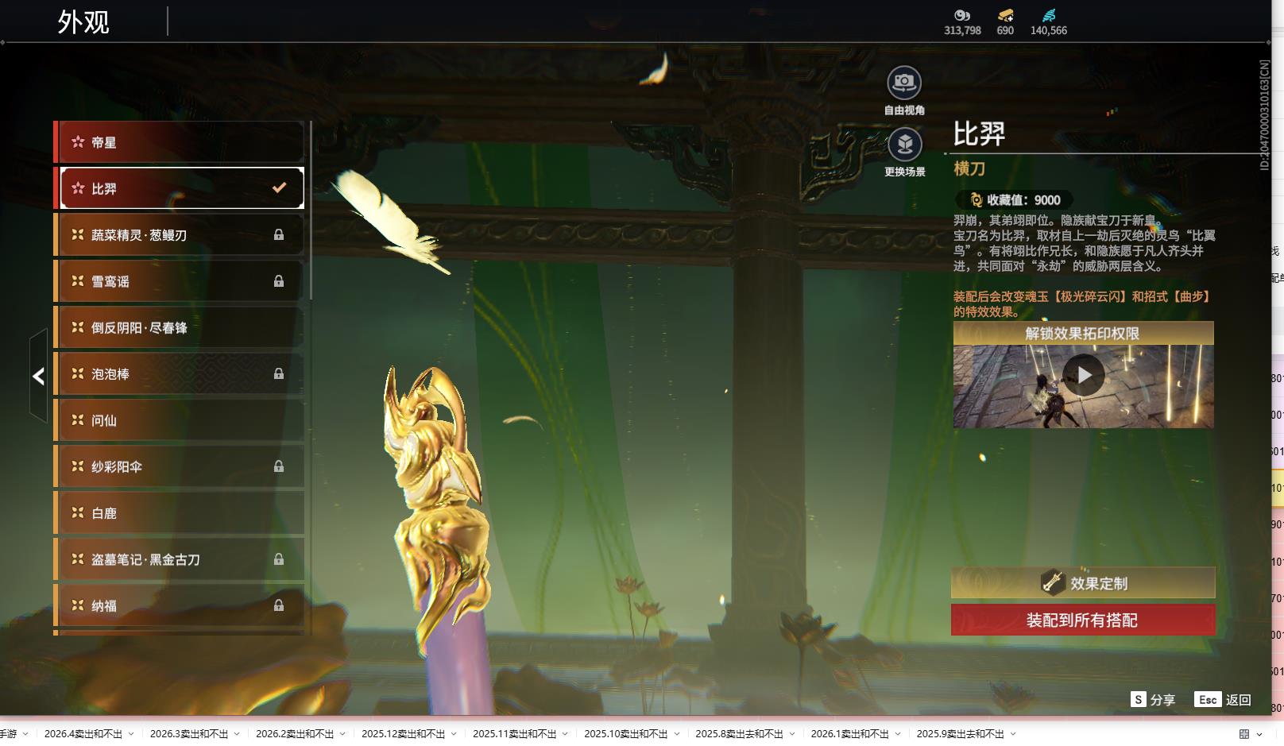The image size is (1284, 746).
Task: Click the sheet grid icon at bottom right
Action: tap(1244, 734)
